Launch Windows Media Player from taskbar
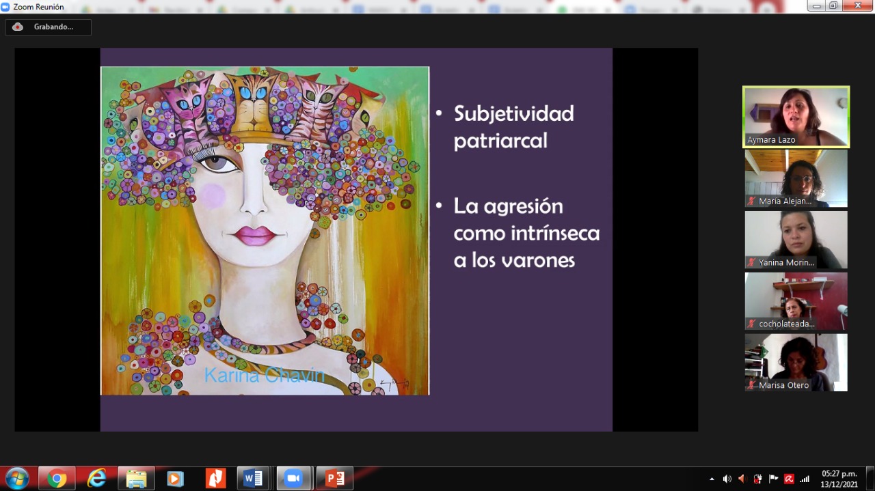The image size is (875, 491). (176, 479)
